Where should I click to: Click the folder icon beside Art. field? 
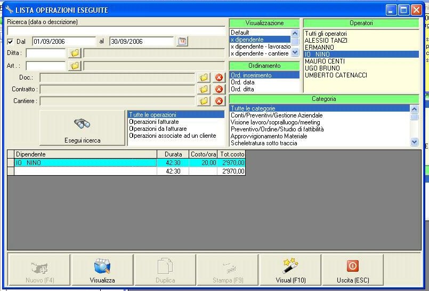pos(75,65)
